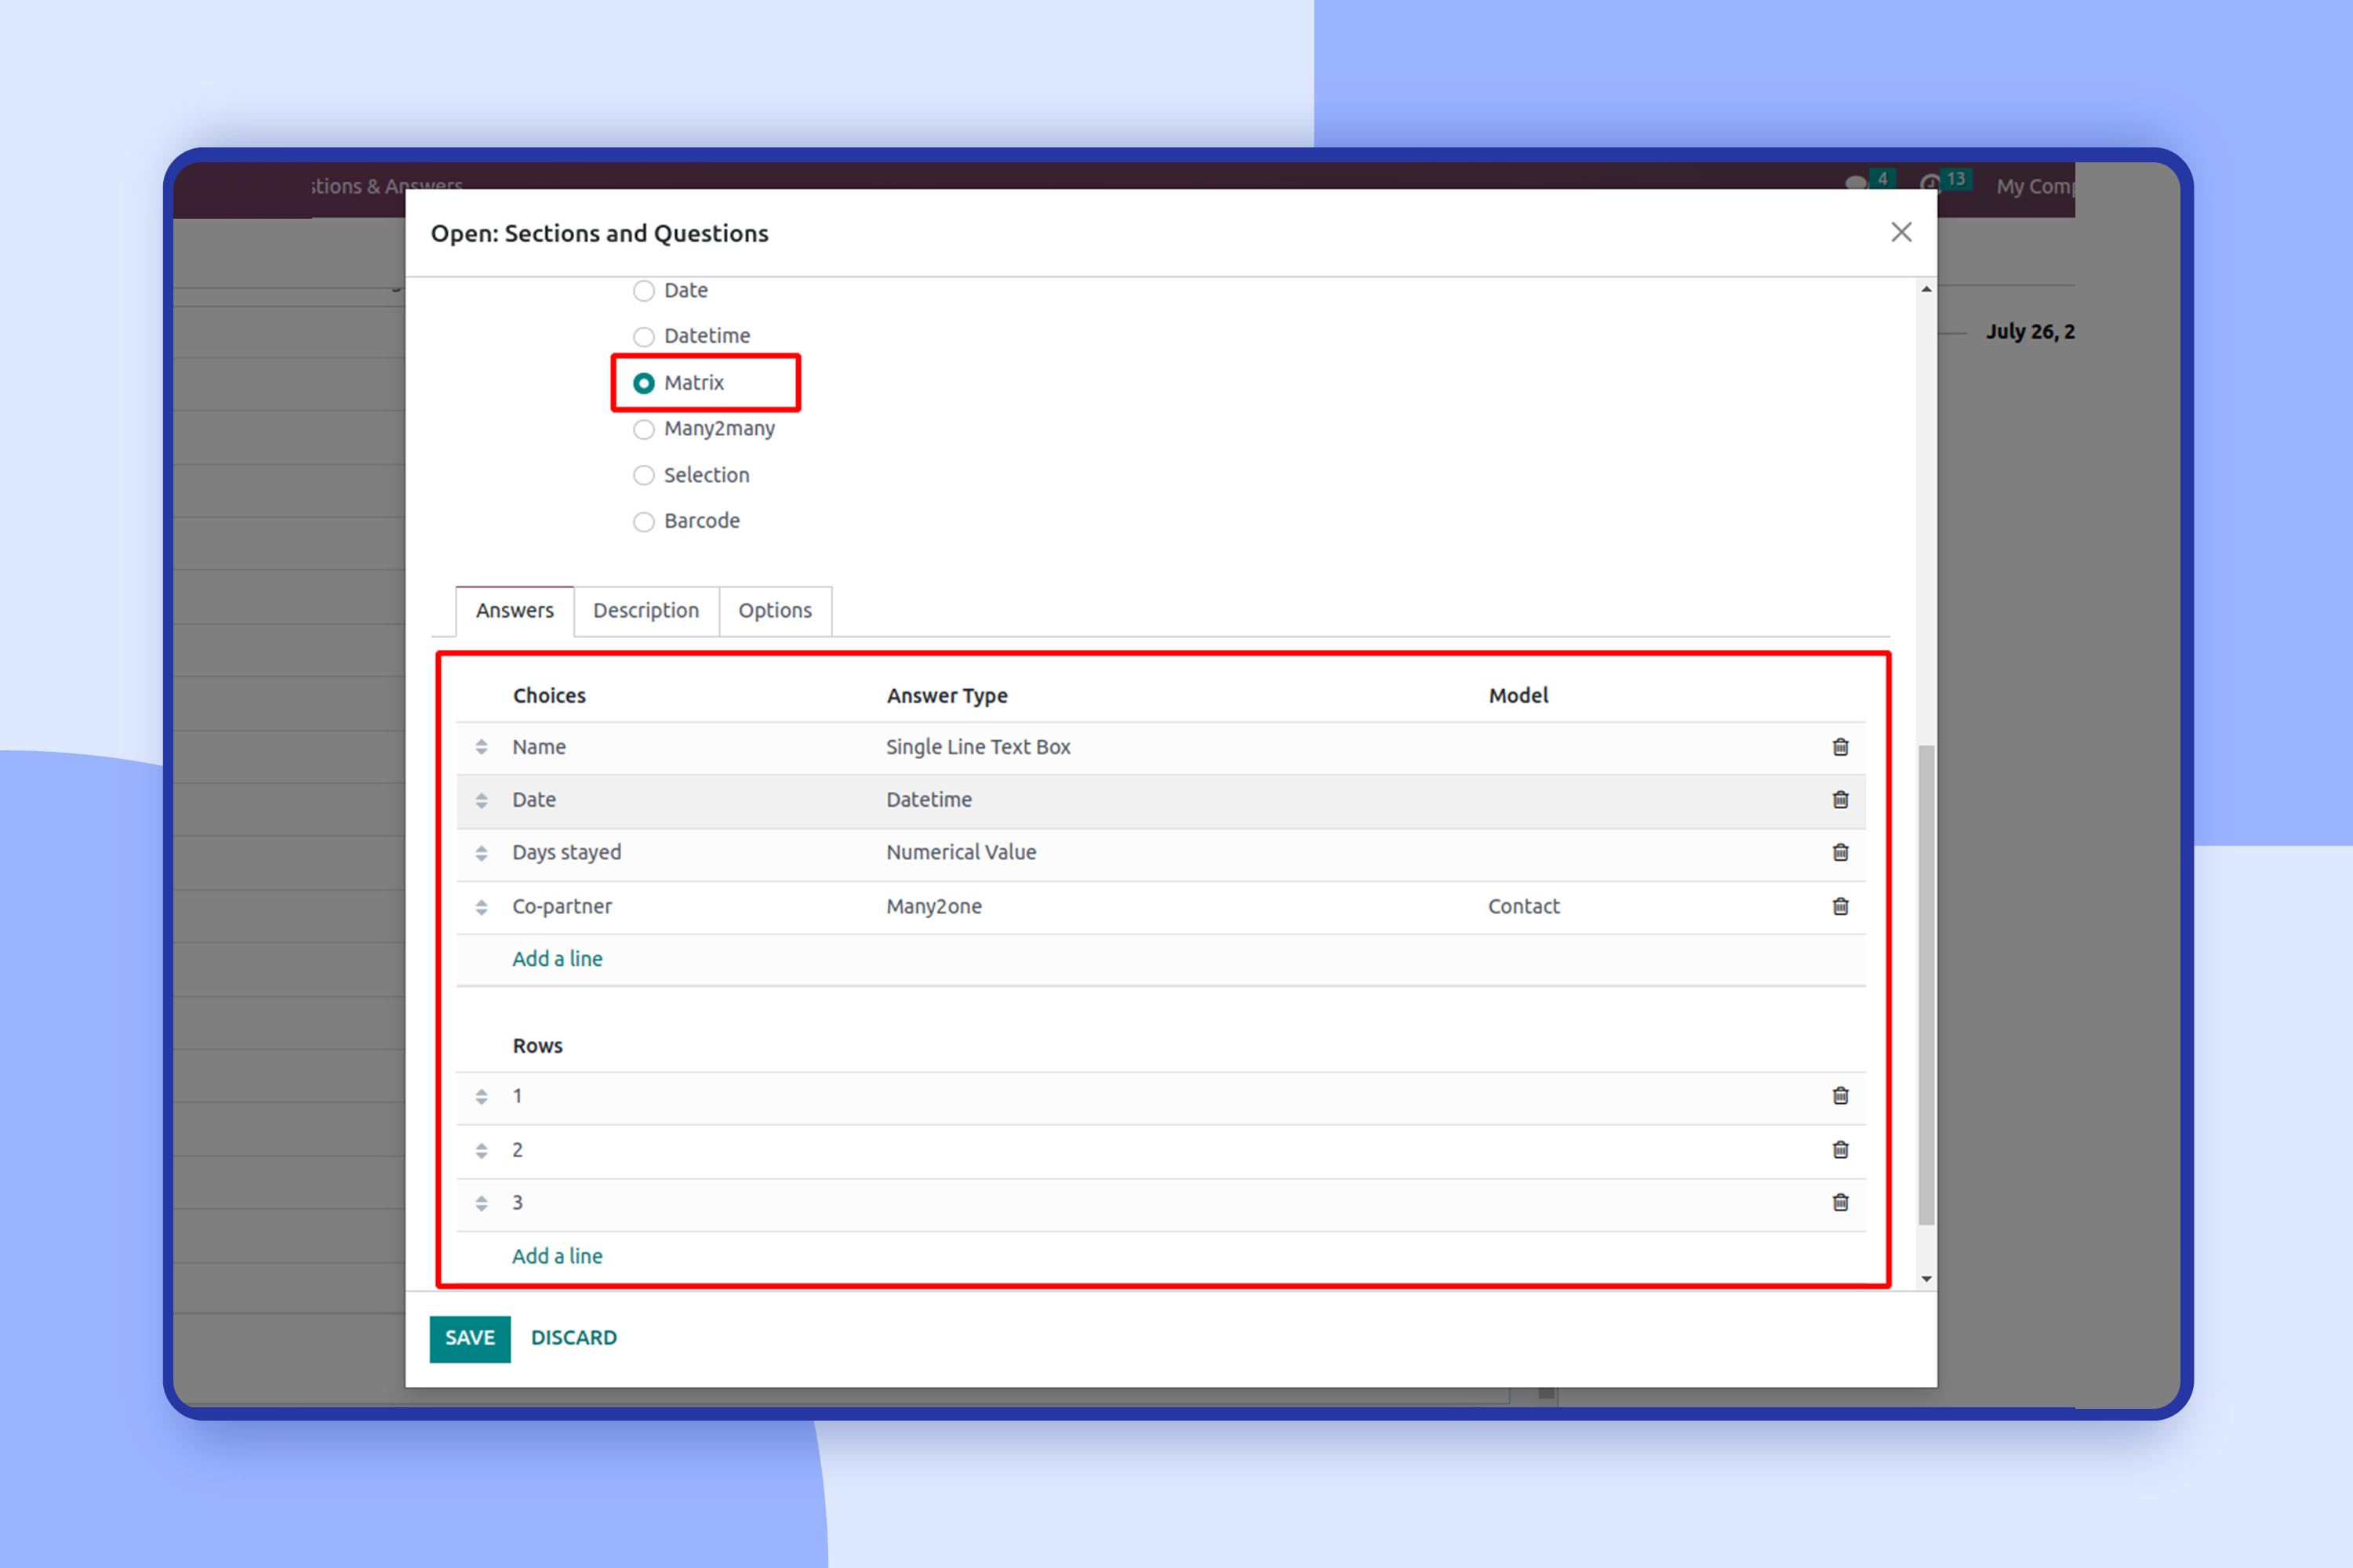2353x1568 pixels.
Task: Switch to the Description tab
Action: coord(646,610)
